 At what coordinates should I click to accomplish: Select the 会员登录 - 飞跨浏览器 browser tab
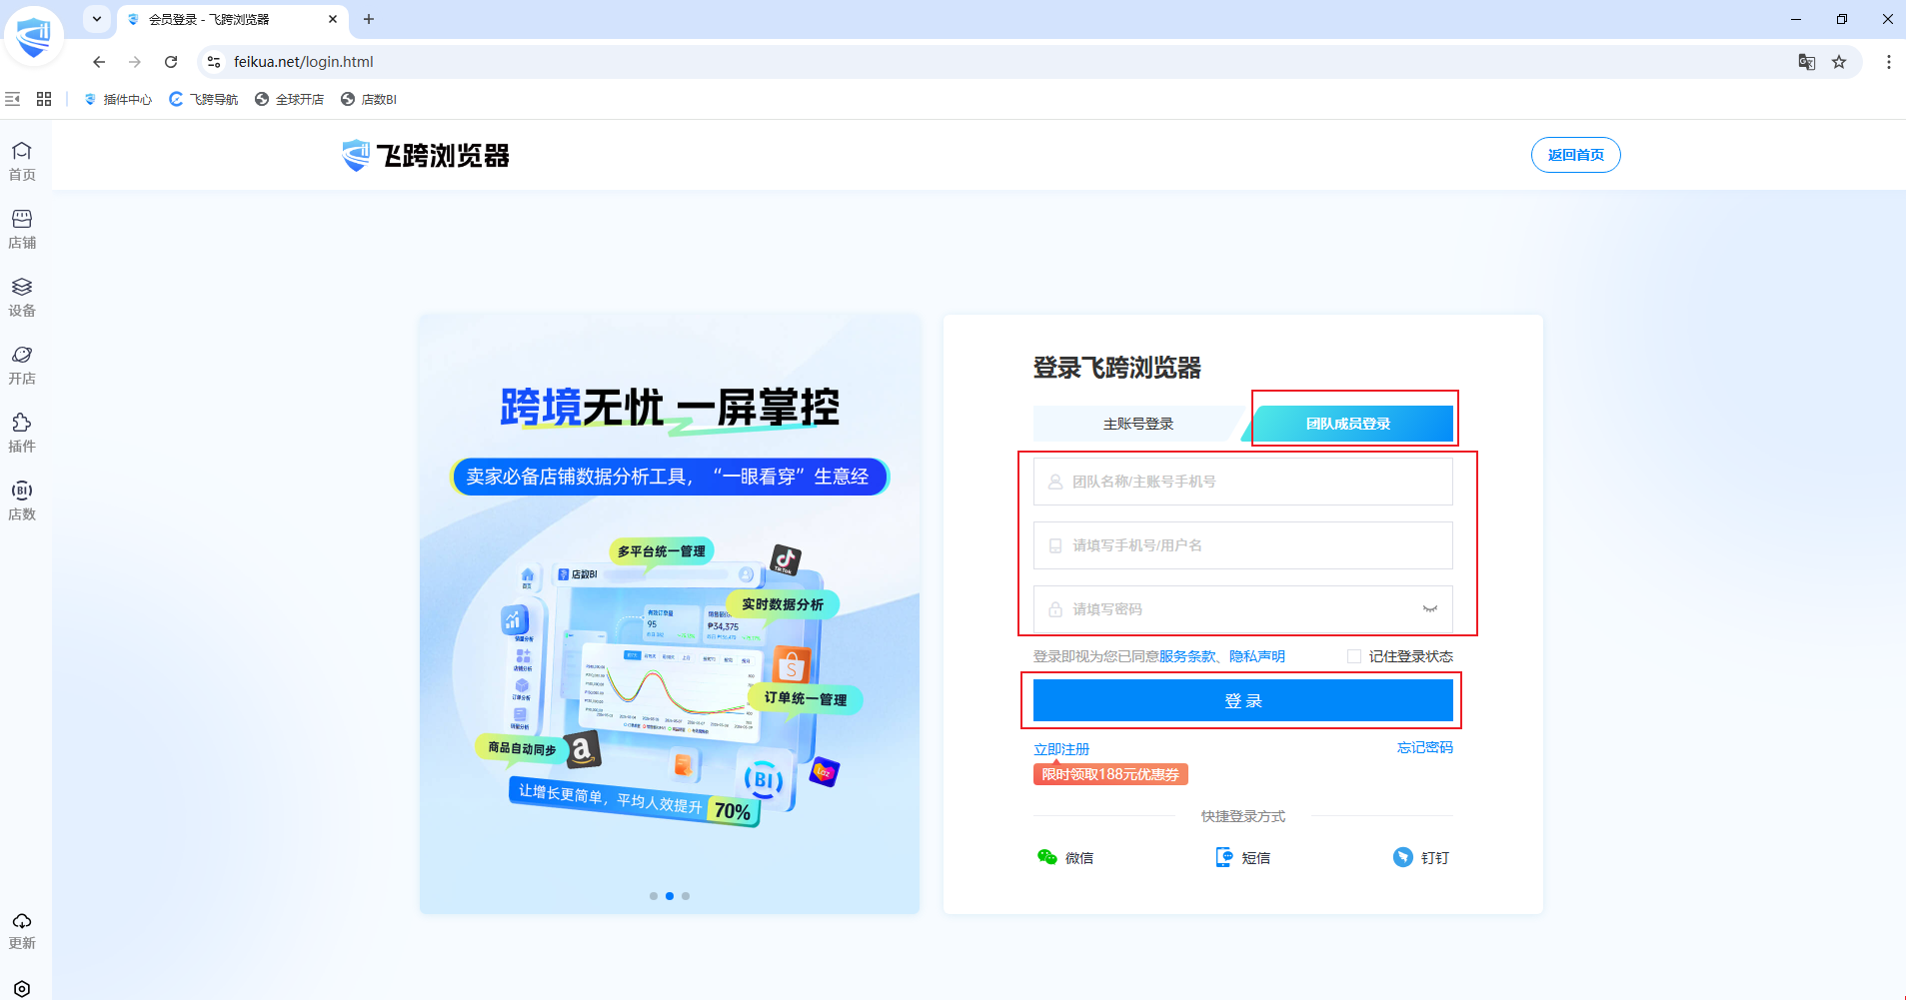click(233, 19)
